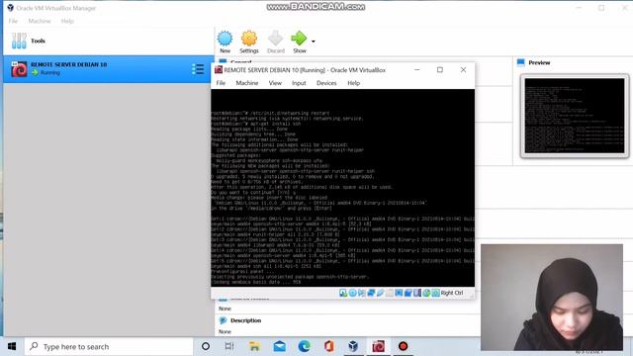Launch Microsoft Edge from the taskbar

click(304, 346)
